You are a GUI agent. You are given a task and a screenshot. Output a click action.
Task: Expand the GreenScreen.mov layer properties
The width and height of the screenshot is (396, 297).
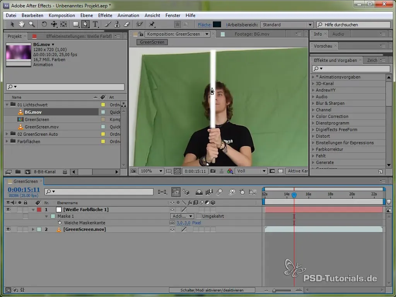[33, 229]
